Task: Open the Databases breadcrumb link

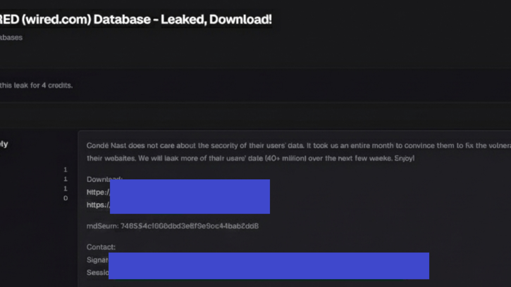Action: pyautogui.click(x=11, y=37)
